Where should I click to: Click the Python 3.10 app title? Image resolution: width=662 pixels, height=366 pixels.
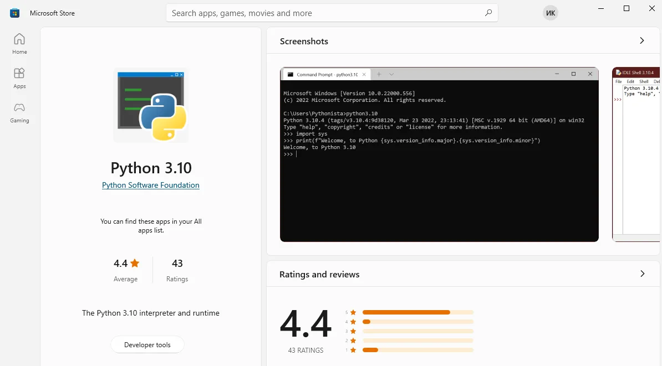point(151,168)
